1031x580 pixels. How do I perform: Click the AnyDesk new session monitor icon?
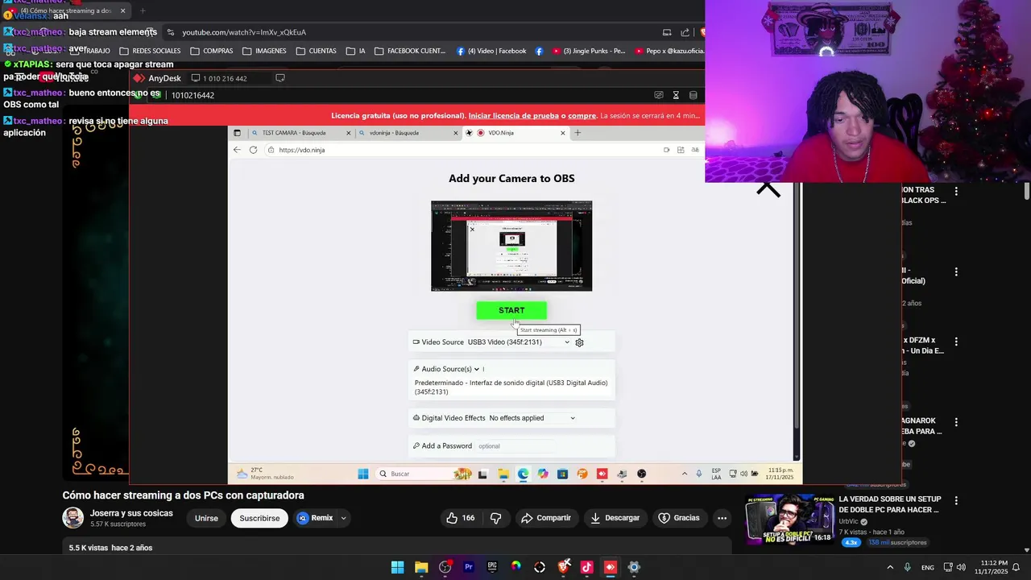[280, 78]
